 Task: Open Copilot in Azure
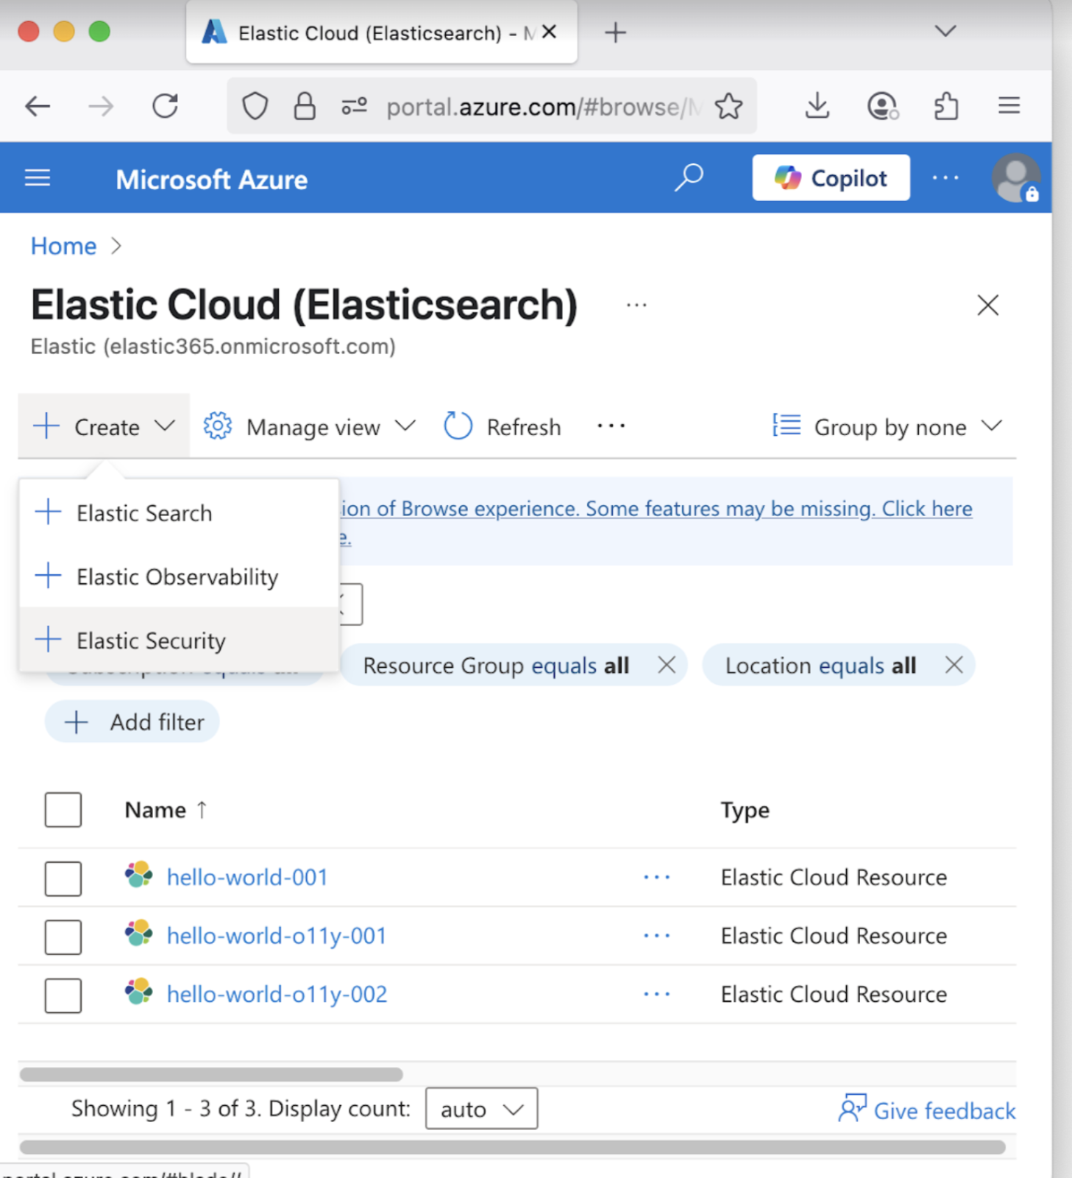click(x=831, y=177)
